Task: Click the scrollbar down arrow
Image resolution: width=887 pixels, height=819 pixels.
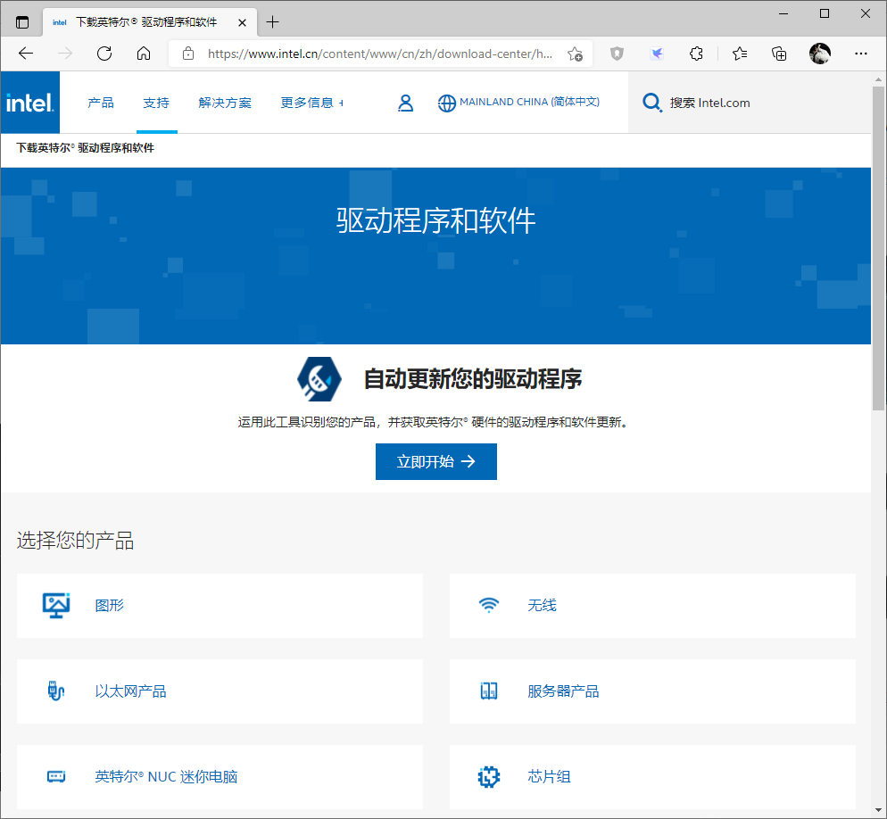Action: 878,810
